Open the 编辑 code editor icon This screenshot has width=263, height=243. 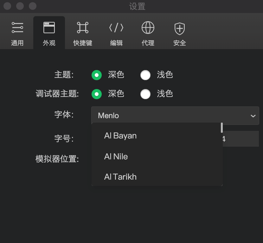pos(116,28)
